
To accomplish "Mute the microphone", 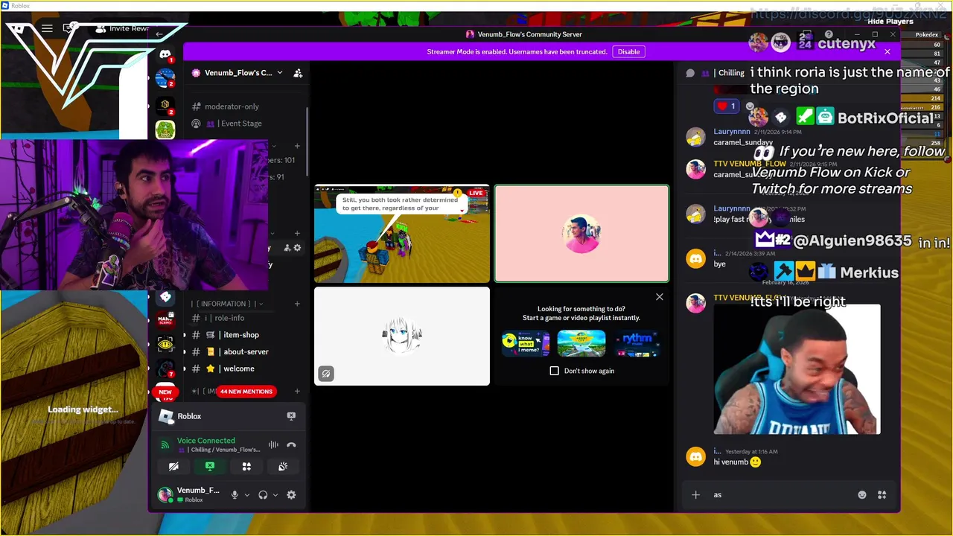I will click(x=235, y=495).
